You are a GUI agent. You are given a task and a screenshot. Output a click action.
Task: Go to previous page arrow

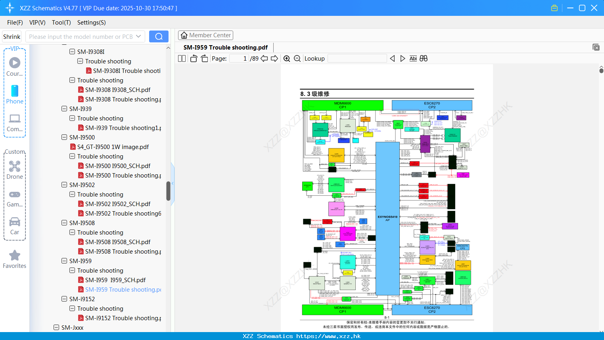(264, 59)
